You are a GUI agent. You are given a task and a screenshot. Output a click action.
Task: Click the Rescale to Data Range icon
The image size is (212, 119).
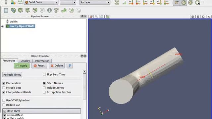(x=20, y=2)
